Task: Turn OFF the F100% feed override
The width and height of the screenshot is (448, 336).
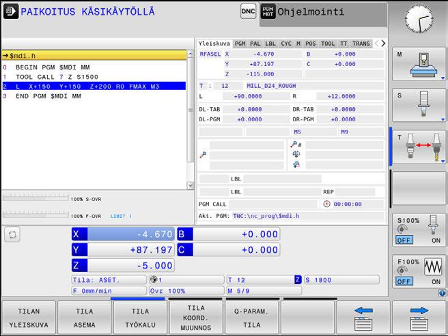Action: tap(404, 281)
